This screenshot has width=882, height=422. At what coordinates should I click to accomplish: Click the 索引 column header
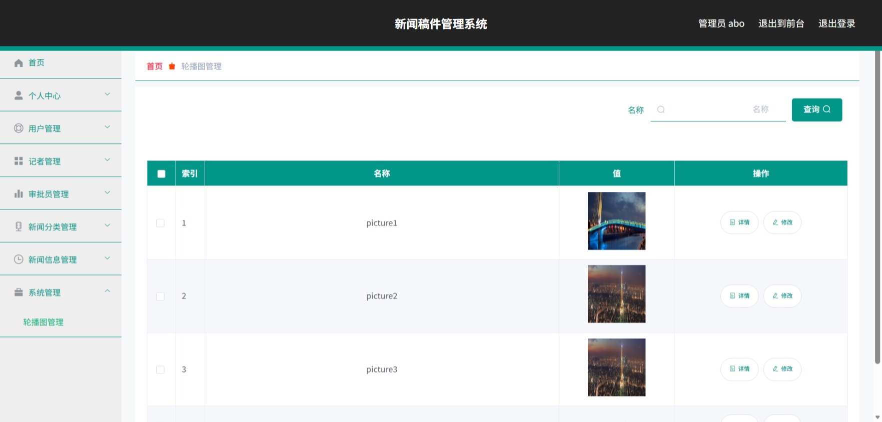190,173
